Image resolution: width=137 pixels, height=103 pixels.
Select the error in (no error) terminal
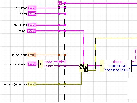tap(32, 84)
